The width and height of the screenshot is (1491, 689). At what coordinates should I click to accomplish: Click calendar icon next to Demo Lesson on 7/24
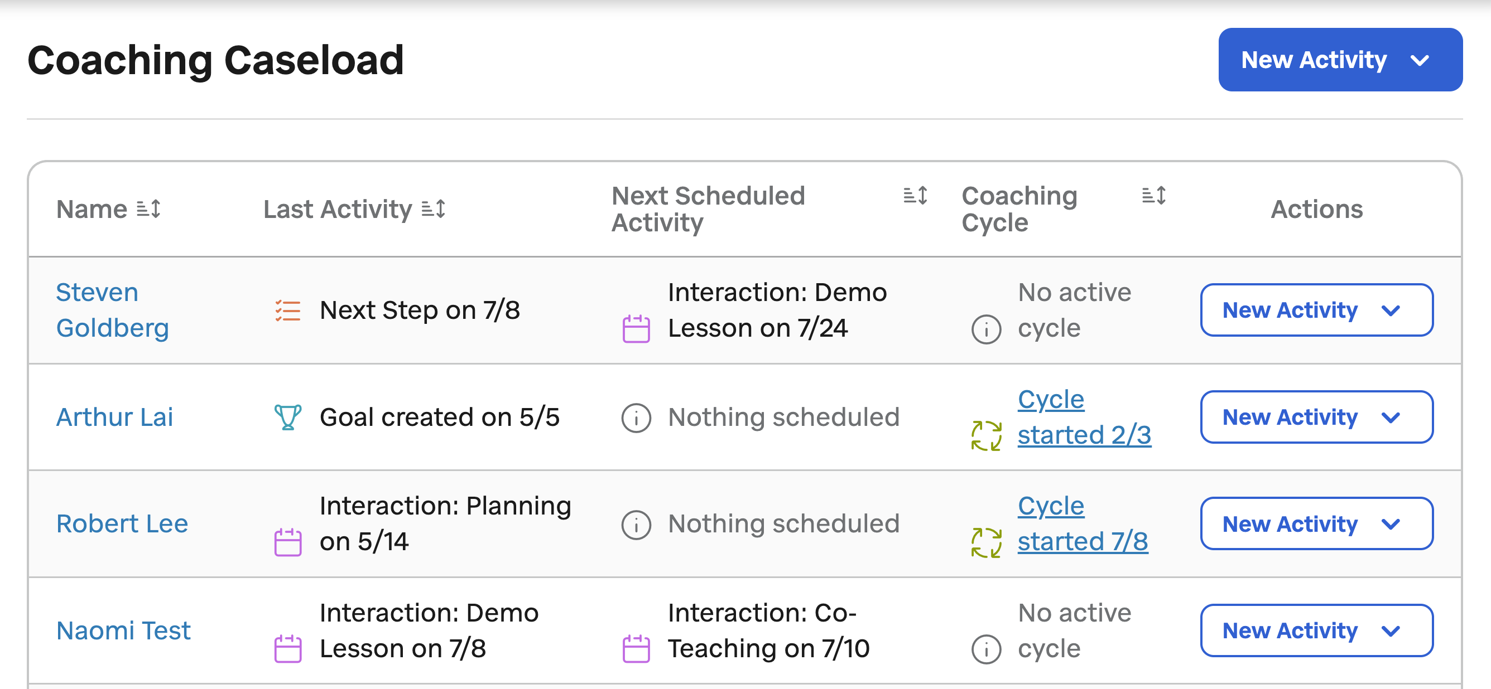(x=636, y=328)
